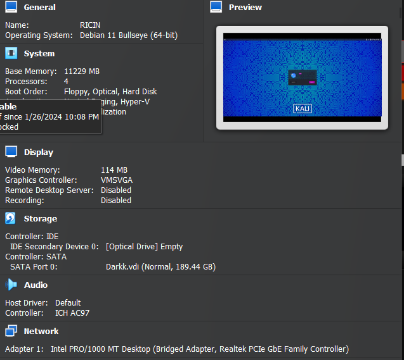The height and width of the screenshot is (360, 404).
Task: Click the Processors value 4
Action: pyautogui.click(x=66, y=82)
